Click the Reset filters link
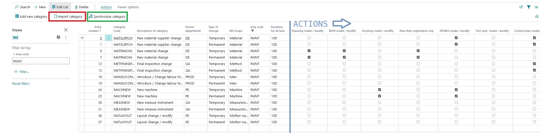The width and height of the screenshot is (541, 133). point(21,83)
